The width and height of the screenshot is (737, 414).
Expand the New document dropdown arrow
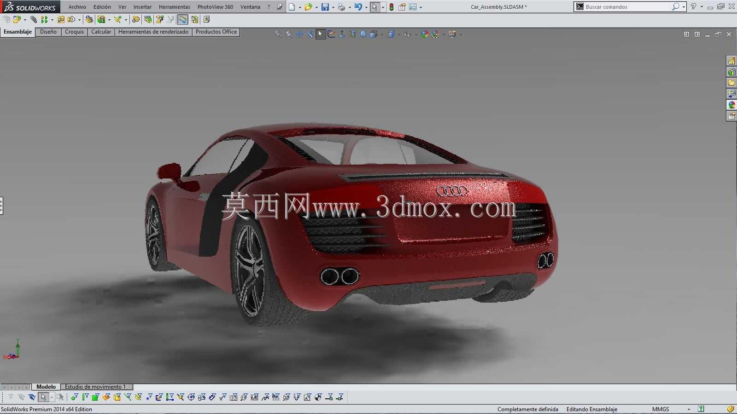coord(300,7)
